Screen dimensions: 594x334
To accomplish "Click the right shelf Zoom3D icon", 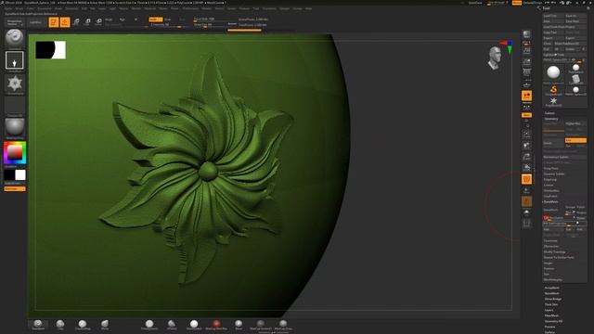I will click(526, 156).
